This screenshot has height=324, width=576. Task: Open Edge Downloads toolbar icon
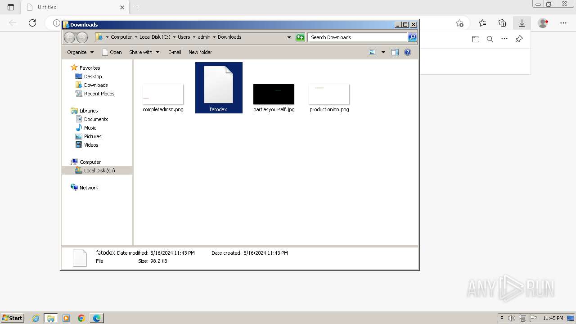pos(522,23)
